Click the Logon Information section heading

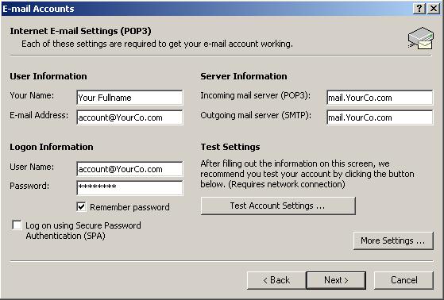(52, 147)
